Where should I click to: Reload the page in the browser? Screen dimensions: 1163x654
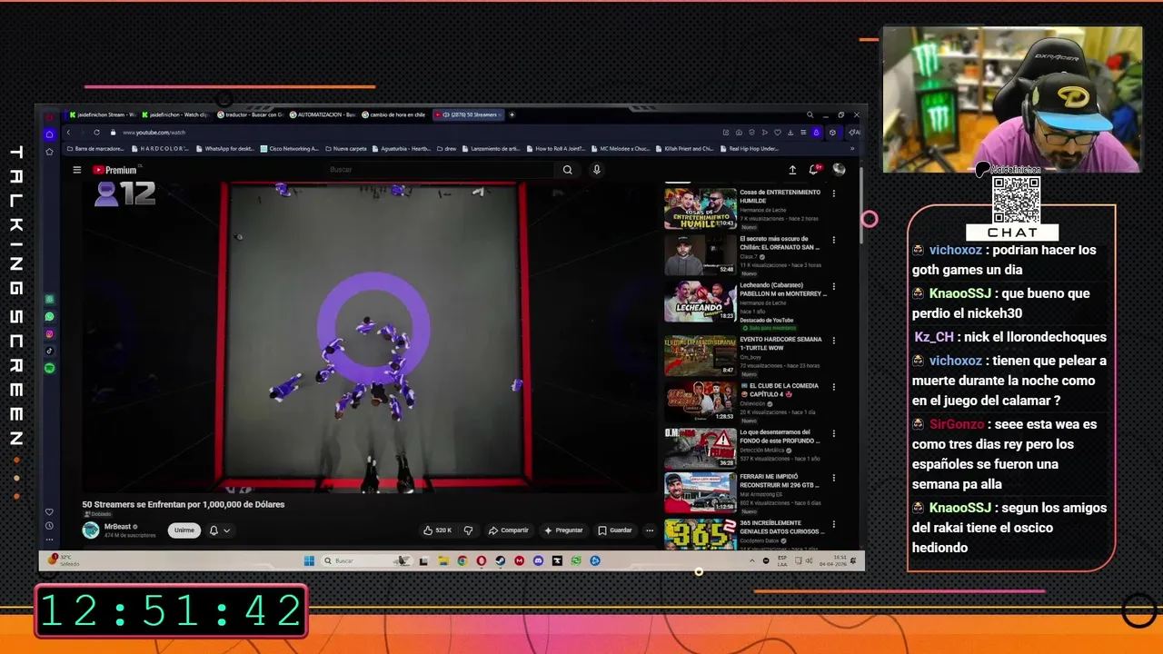[x=97, y=133]
